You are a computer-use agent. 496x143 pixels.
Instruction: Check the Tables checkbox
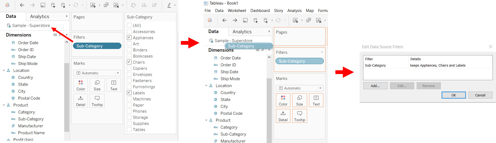click(x=129, y=129)
